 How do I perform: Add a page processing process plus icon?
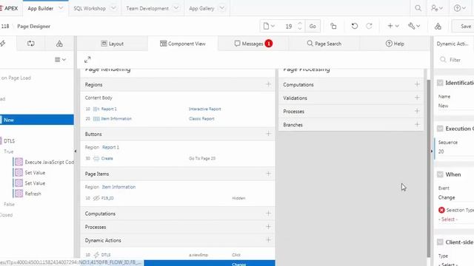(x=417, y=111)
